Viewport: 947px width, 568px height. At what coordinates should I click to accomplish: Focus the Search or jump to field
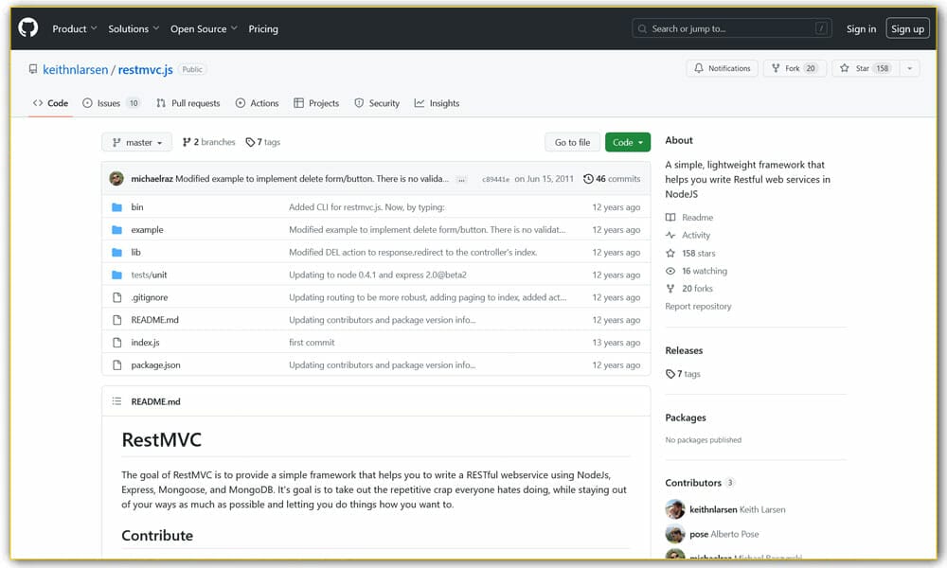click(x=730, y=28)
